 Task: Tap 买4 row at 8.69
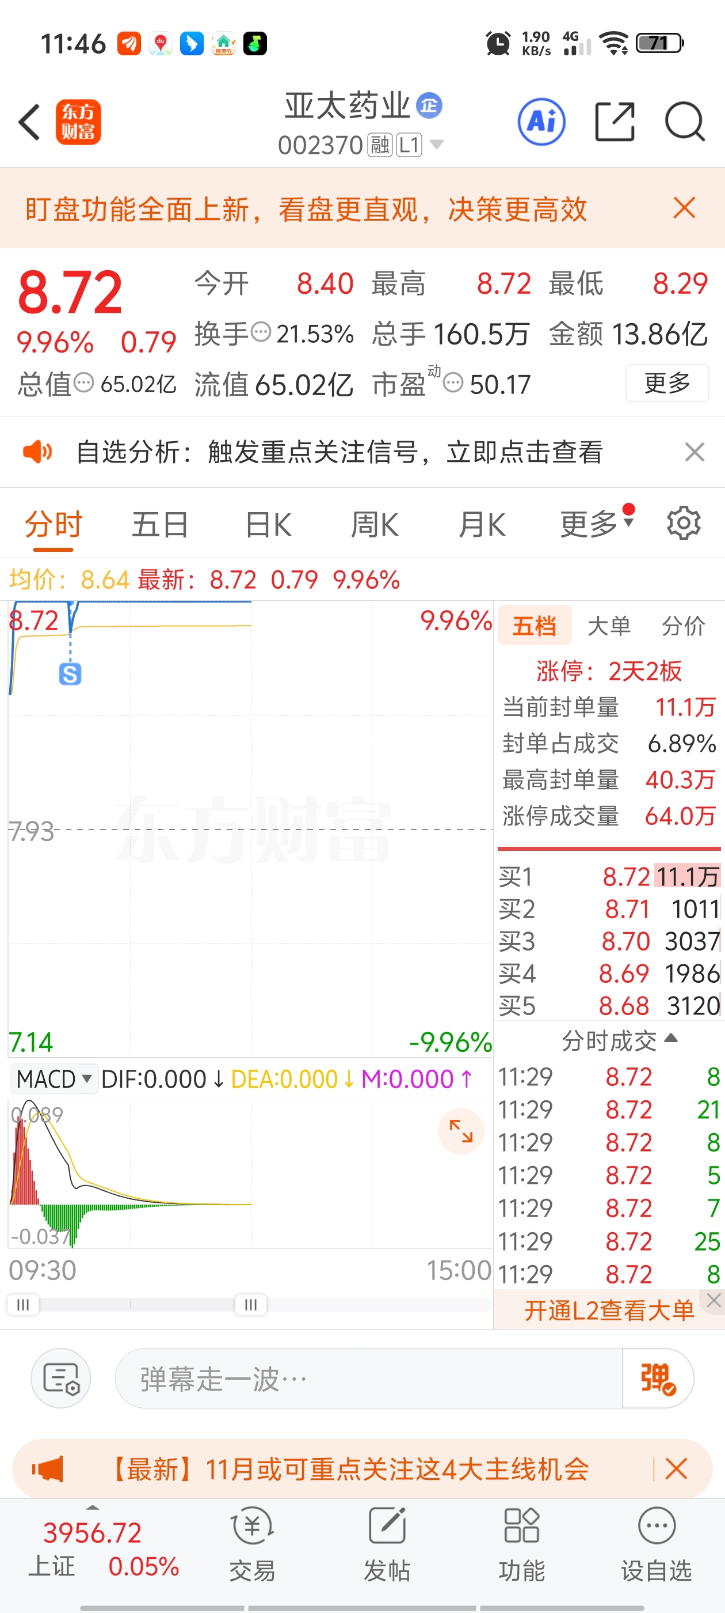(x=609, y=974)
